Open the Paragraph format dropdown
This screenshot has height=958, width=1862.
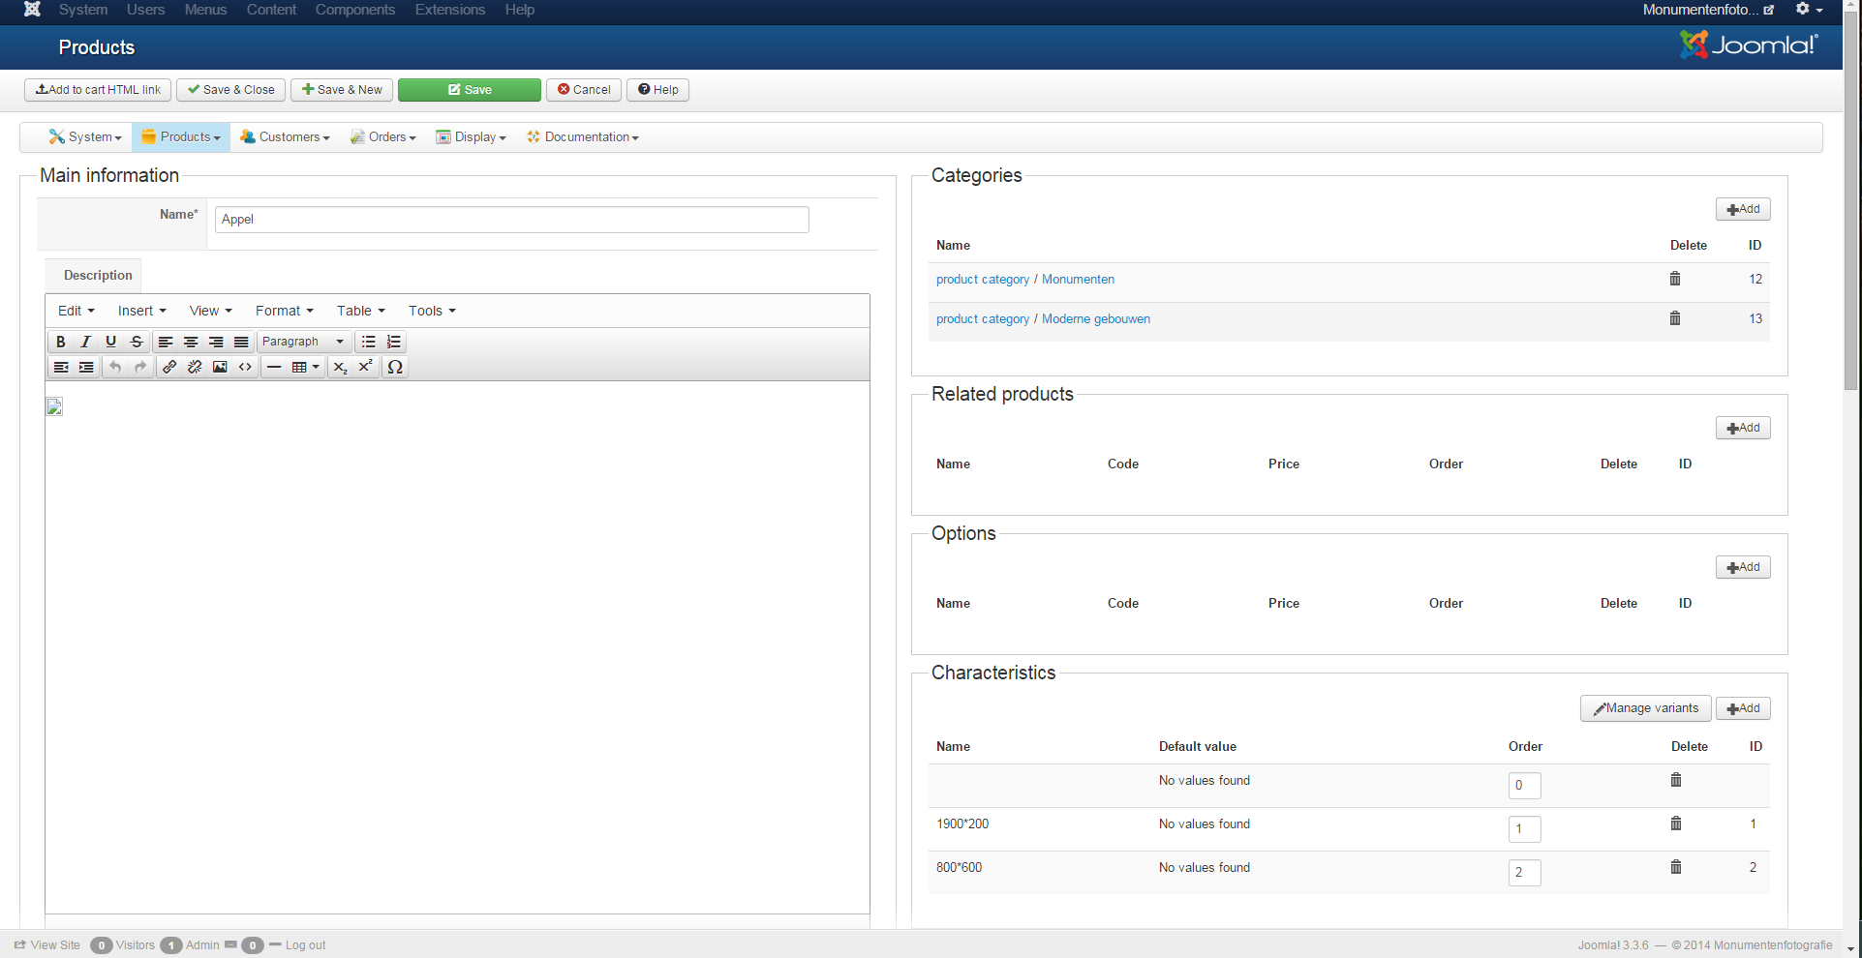point(302,342)
